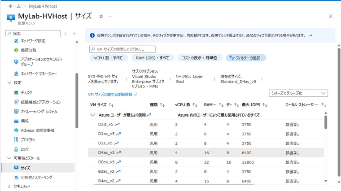The height and width of the screenshot is (191, 341).
Task: Click the sidebar vertical scrollbar thumb
Action: pyautogui.click(x=77, y=100)
